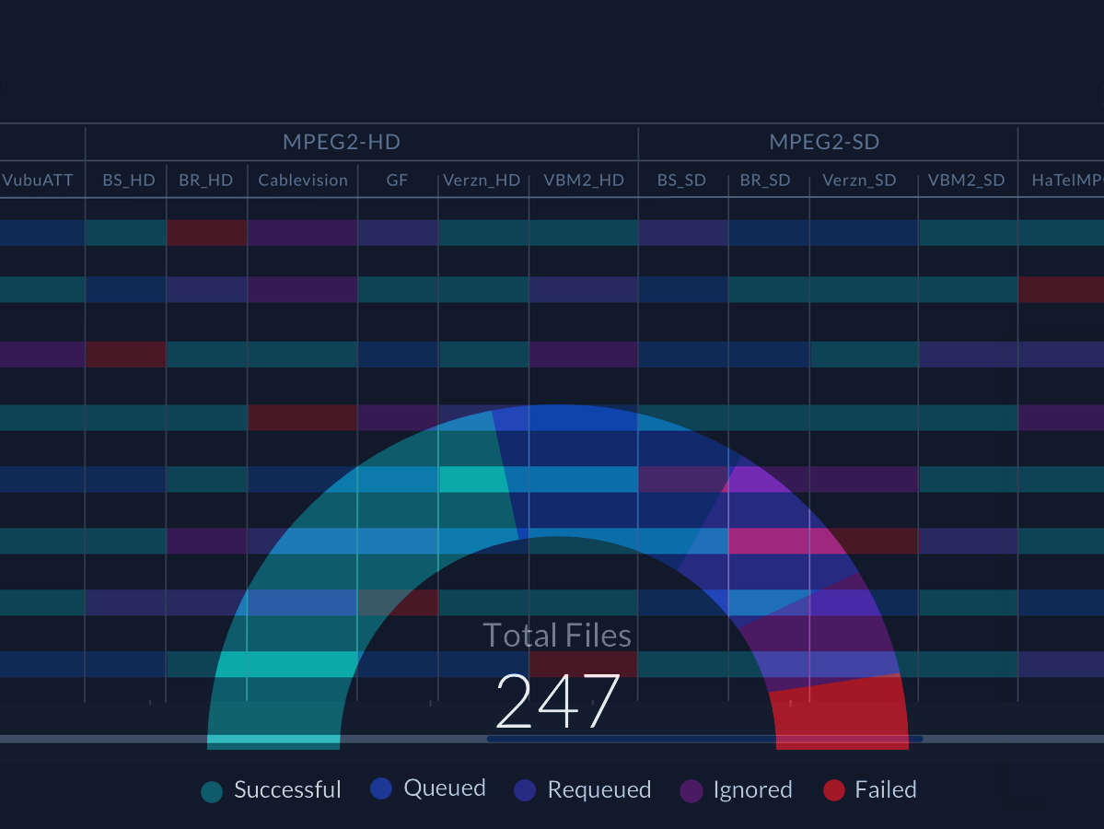1104x829 pixels.
Task: Select the BS_HD column header
Action: point(129,181)
